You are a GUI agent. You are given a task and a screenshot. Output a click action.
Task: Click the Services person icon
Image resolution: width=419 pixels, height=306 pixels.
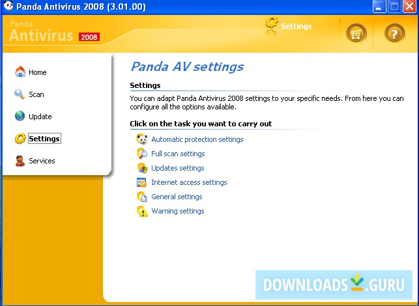(x=20, y=161)
